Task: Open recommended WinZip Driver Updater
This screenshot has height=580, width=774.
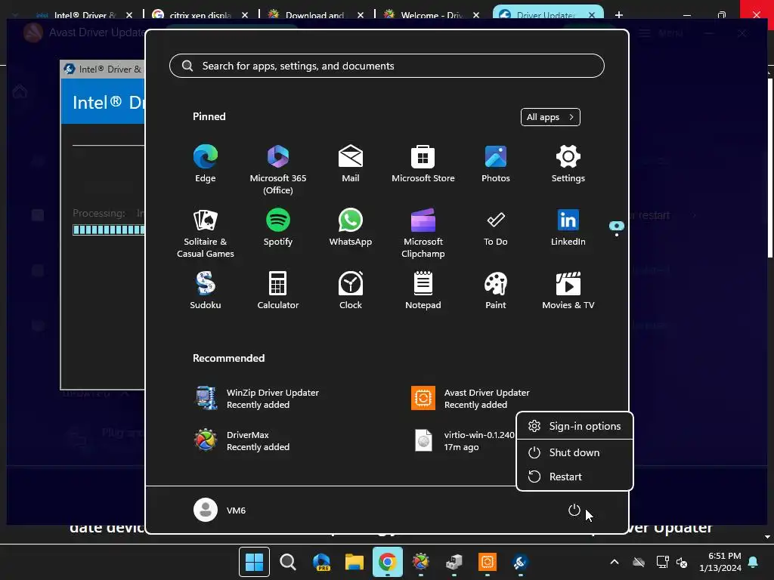Action: pos(258,399)
